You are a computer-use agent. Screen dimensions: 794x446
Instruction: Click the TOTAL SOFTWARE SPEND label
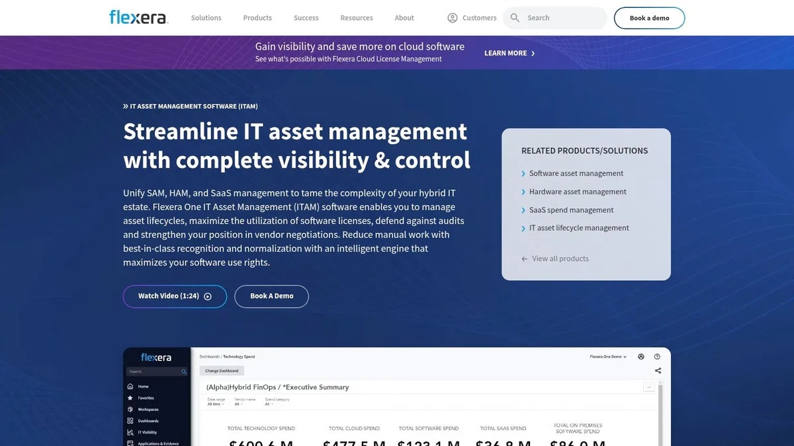coord(429,429)
